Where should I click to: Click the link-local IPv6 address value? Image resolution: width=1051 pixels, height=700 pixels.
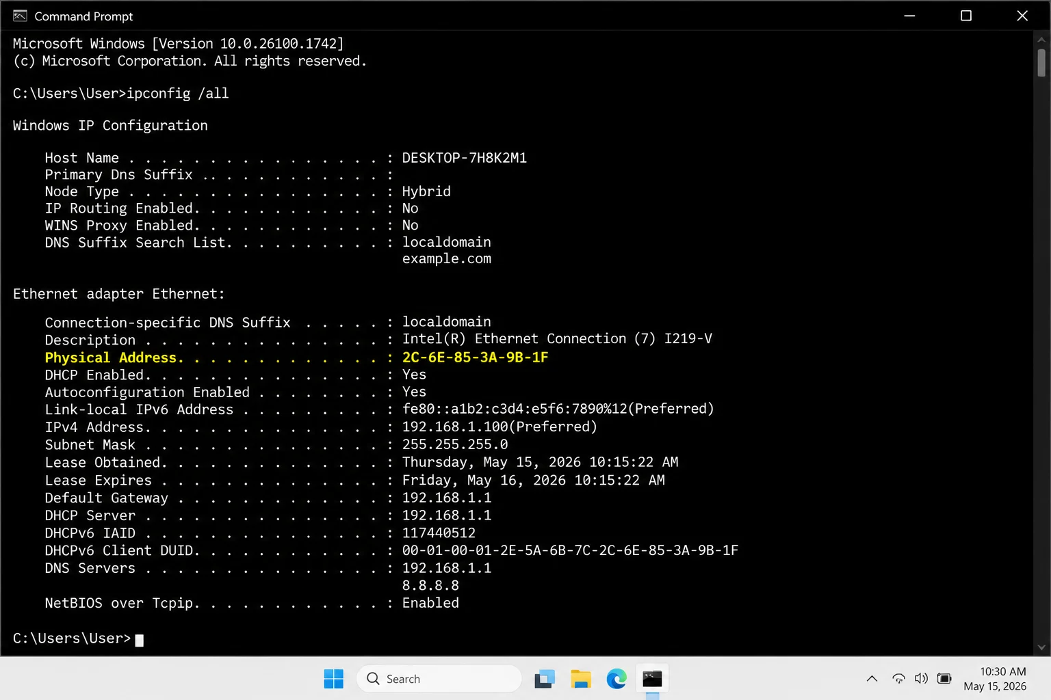pyautogui.click(x=558, y=409)
